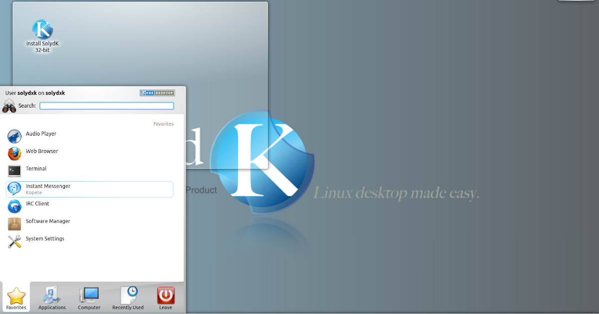
Task: Select the Instant Messenger label
Action: tap(48, 186)
